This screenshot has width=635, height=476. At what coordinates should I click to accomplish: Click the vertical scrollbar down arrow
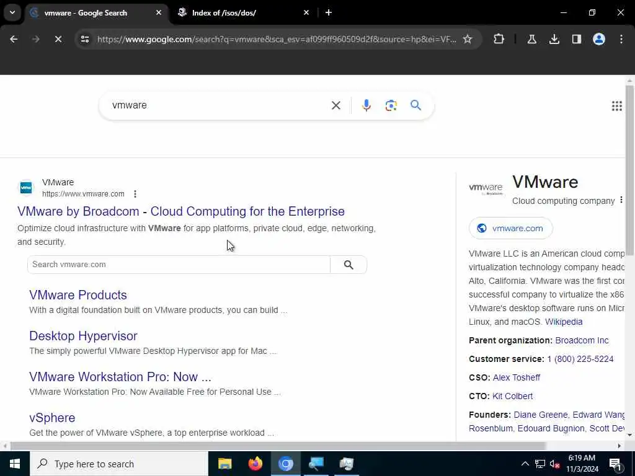(x=629, y=435)
